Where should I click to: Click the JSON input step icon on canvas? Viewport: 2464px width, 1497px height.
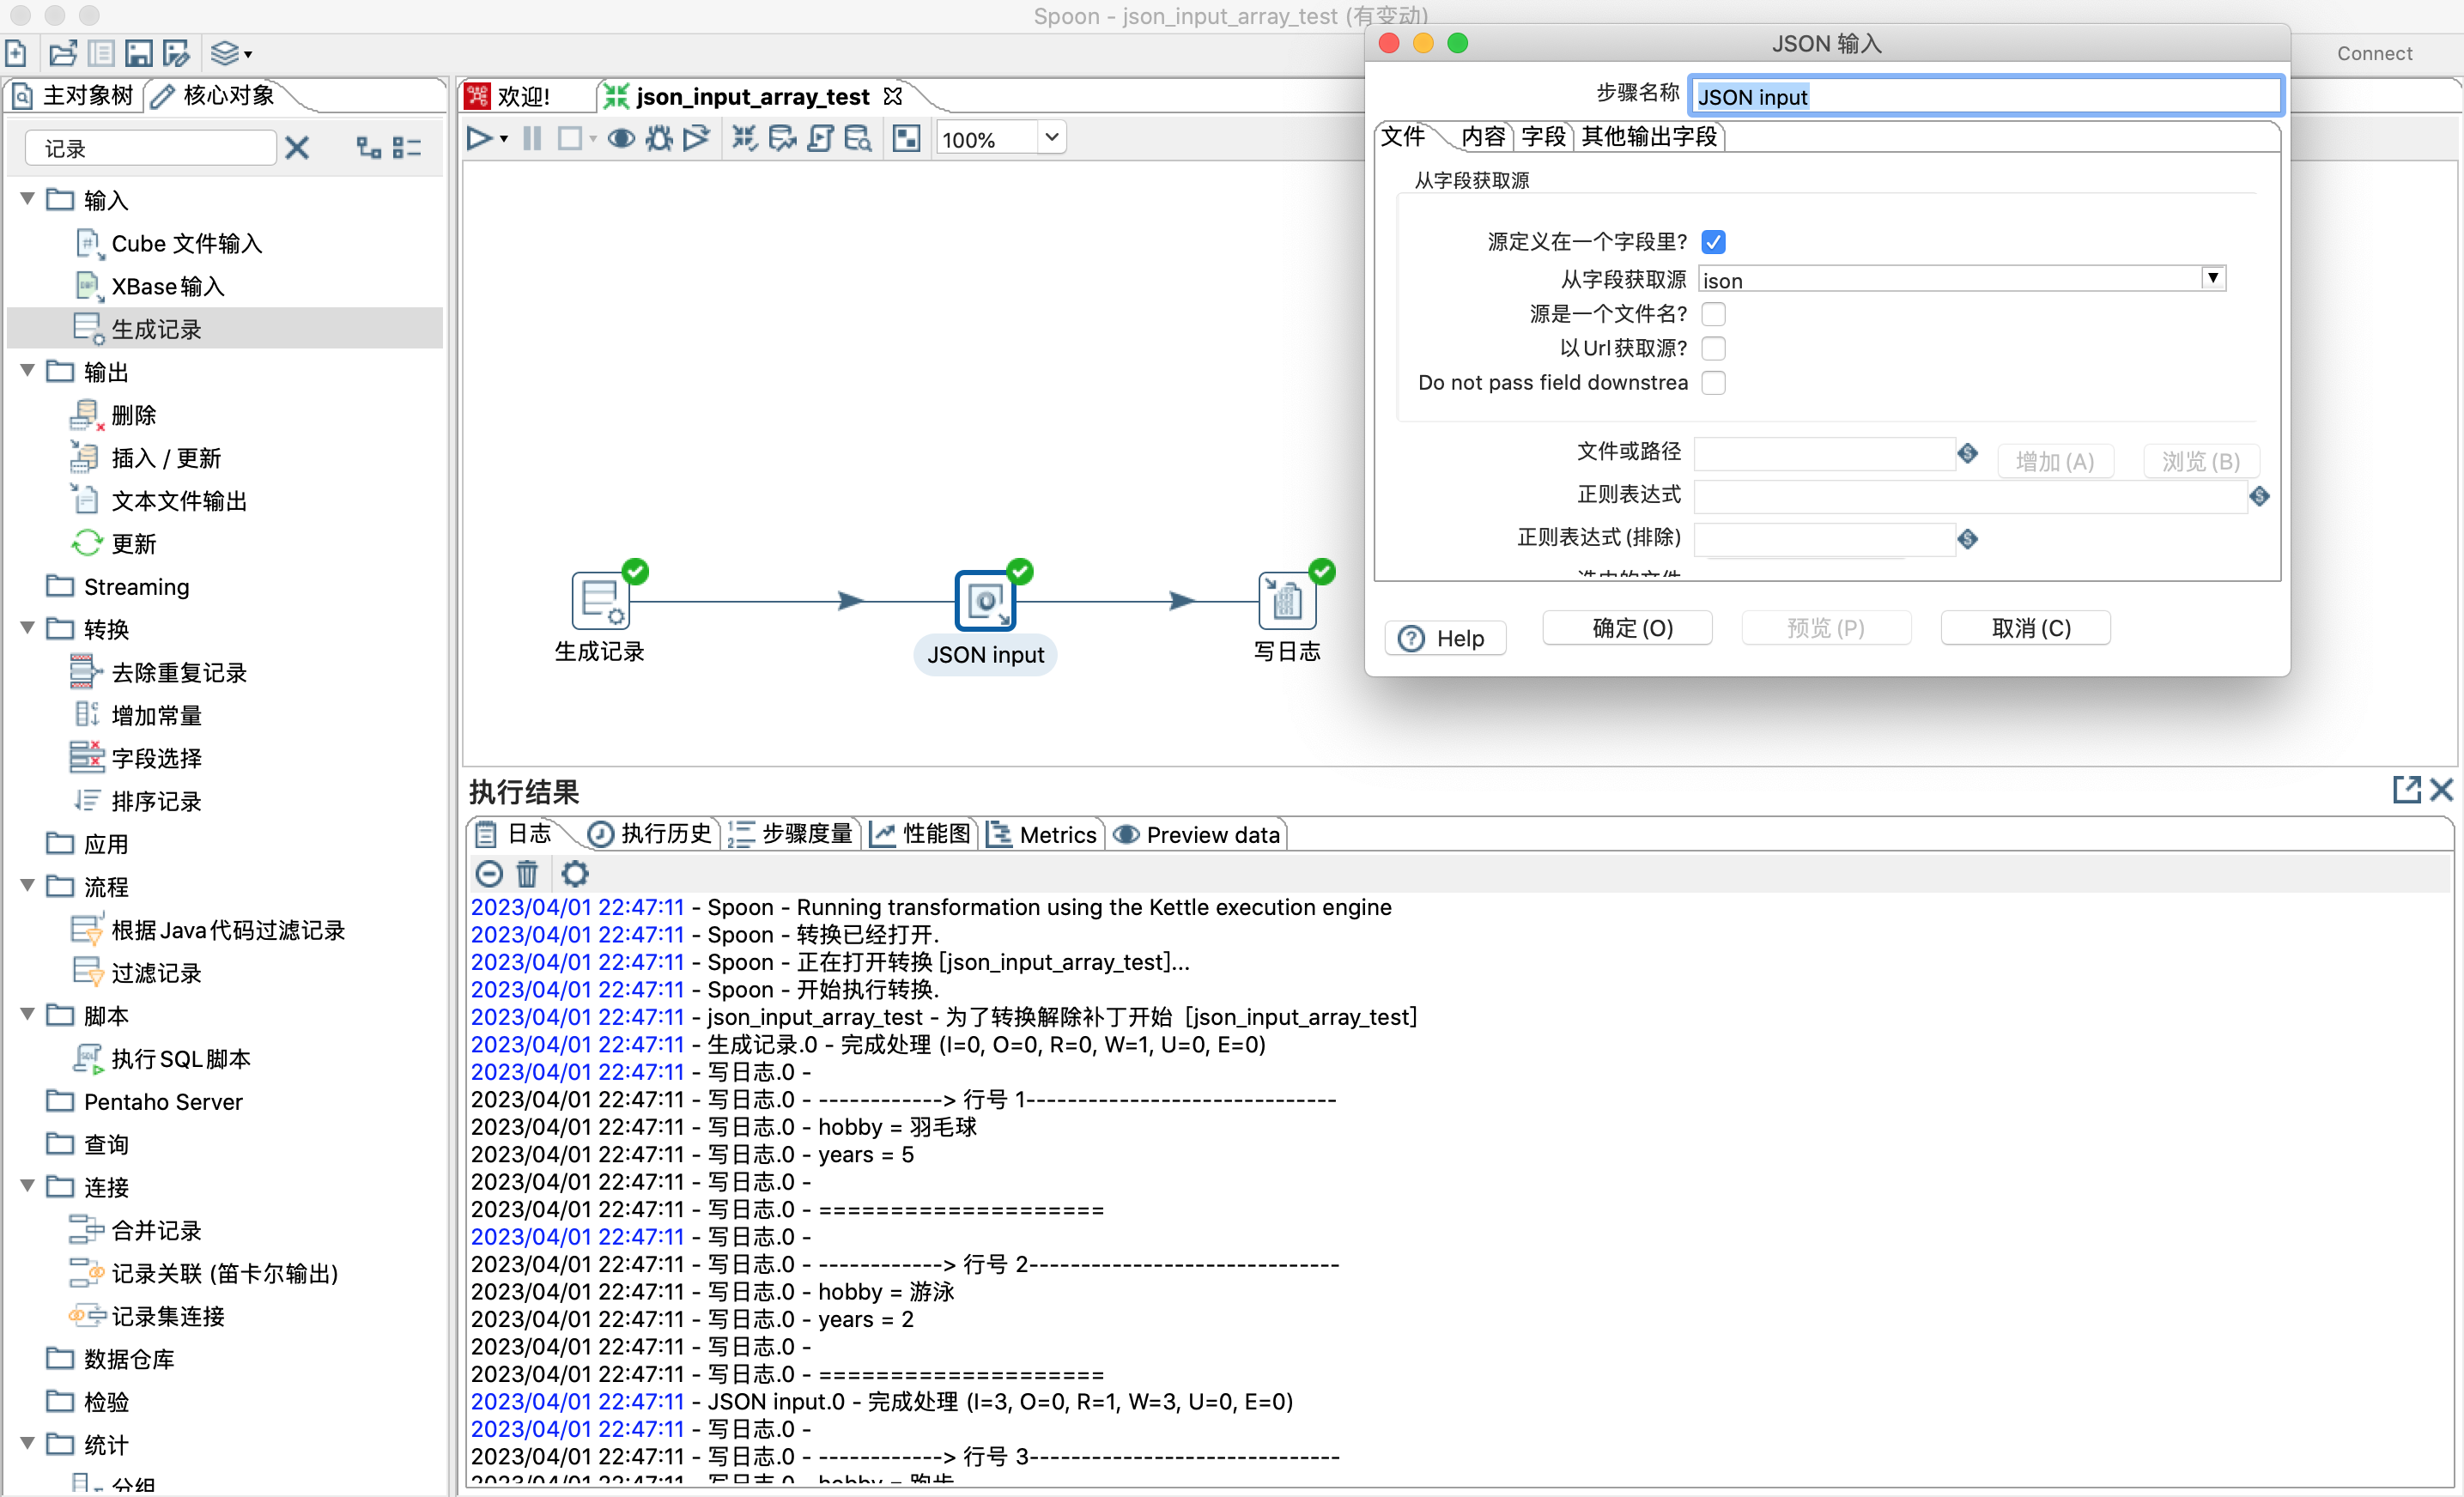tap(985, 601)
